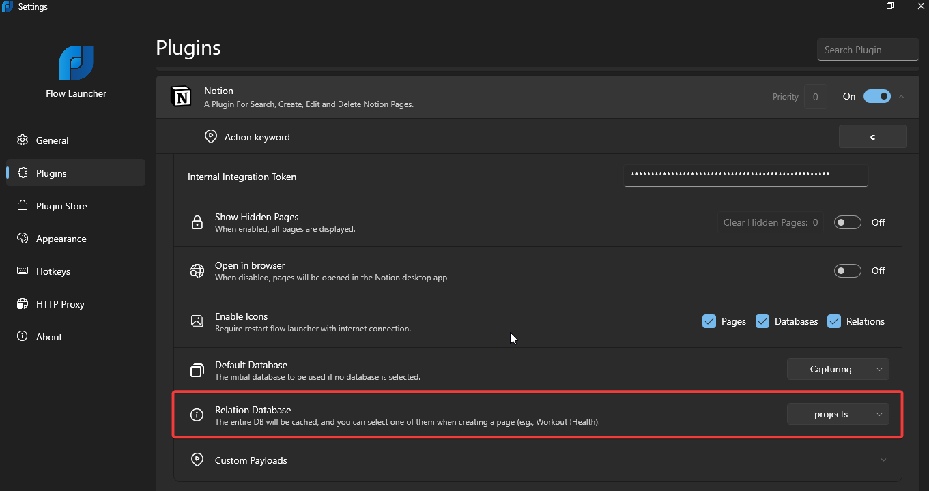Click the Flow Launcher title bar icon
The height and width of the screenshot is (491, 929).
(8, 6)
